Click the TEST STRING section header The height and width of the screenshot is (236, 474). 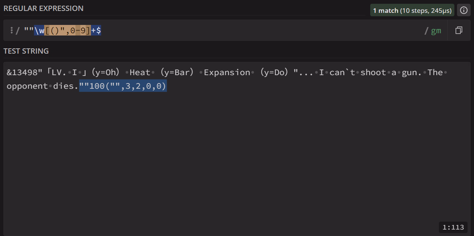click(26, 51)
